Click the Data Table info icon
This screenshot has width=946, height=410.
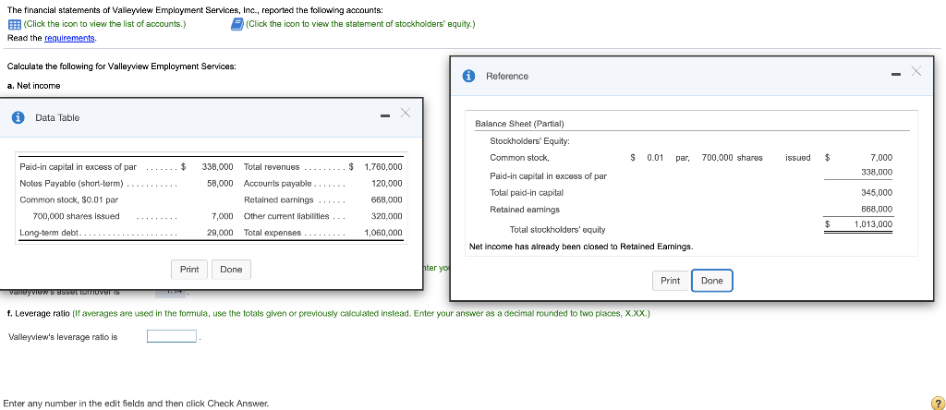(18, 117)
